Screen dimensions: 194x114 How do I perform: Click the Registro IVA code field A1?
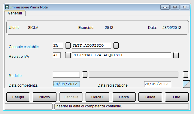pyautogui.click(x=57, y=55)
